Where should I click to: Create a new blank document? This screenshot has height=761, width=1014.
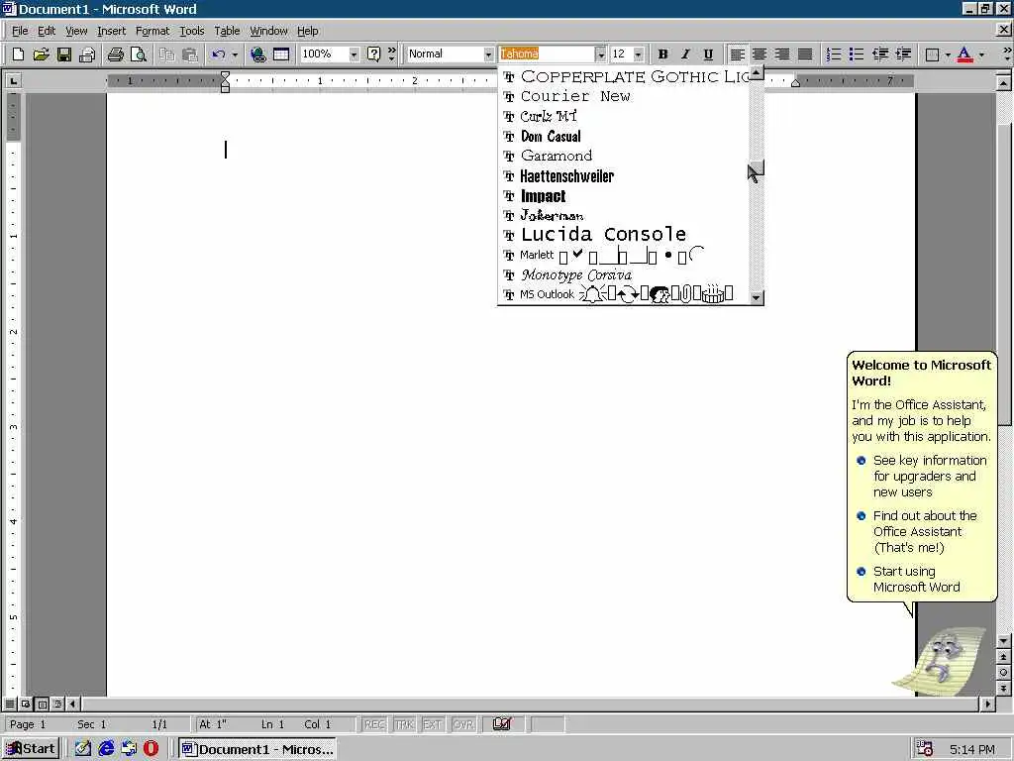click(18, 54)
